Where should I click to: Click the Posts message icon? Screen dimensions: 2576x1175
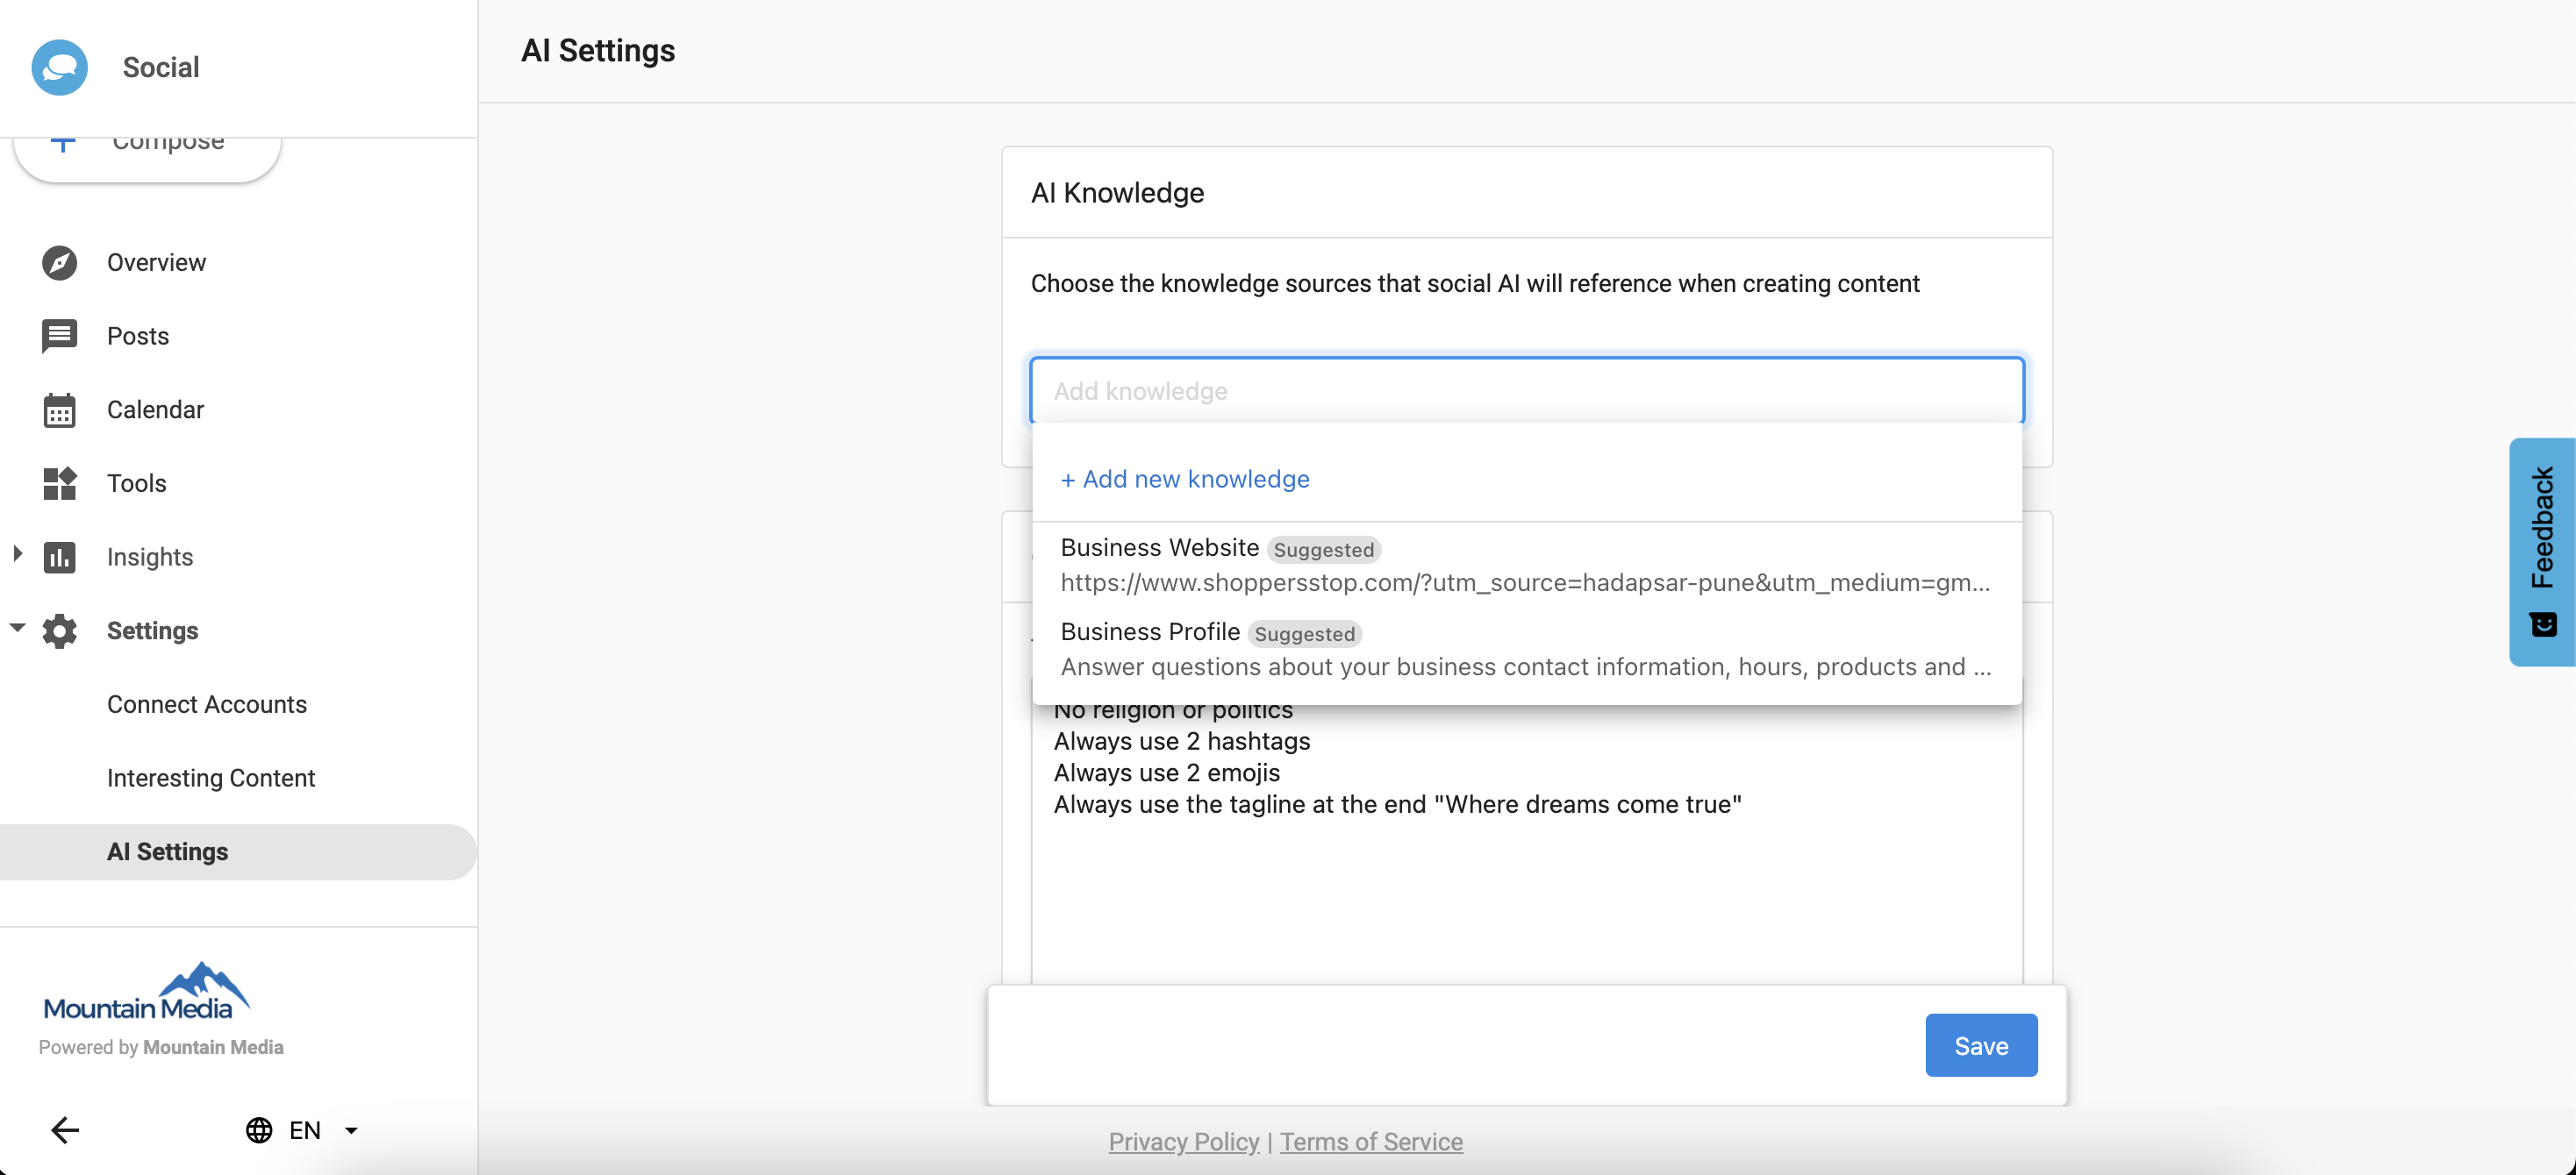tap(59, 336)
